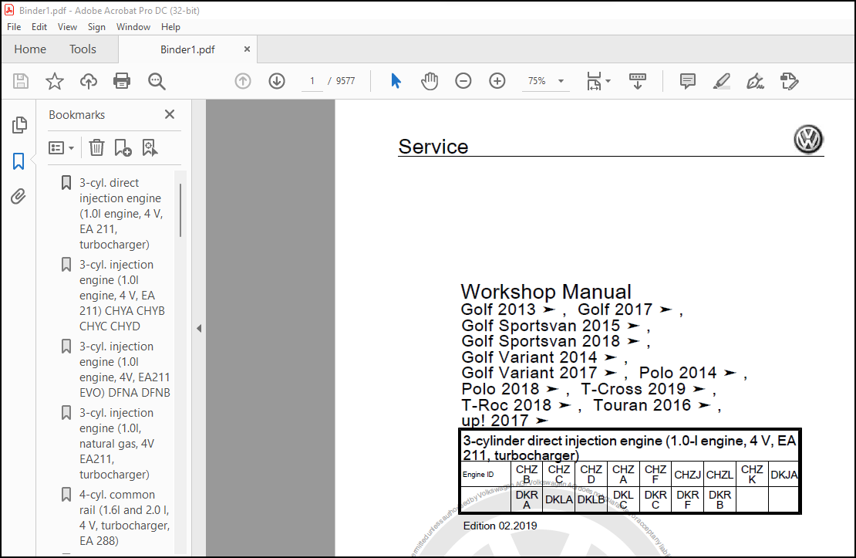The height and width of the screenshot is (558, 856).
Task: Click the Volkswagen logo on page
Action: click(808, 140)
